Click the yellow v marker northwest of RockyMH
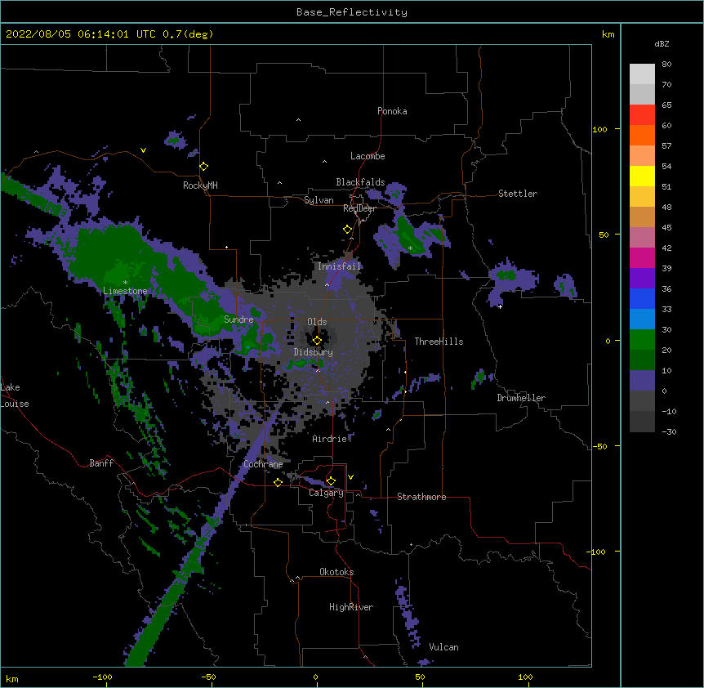This screenshot has height=688, width=704. 143,150
